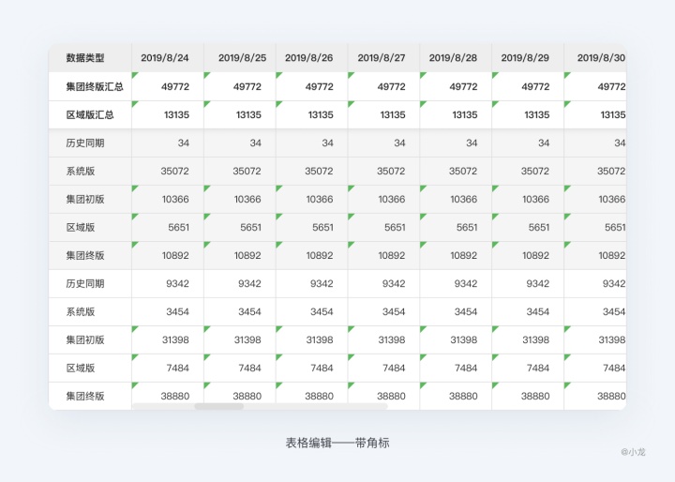Click the 10366 cell under 2019/8/24
This screenshot has width=675, height=482.
pyautogui.click(x=168, y=199)
